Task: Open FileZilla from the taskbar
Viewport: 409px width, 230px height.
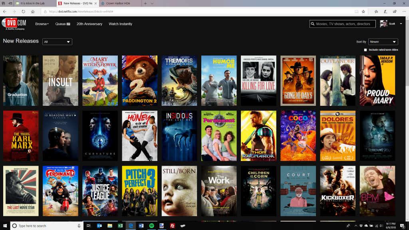Action: pyautogui.click(x=172, y=226)
